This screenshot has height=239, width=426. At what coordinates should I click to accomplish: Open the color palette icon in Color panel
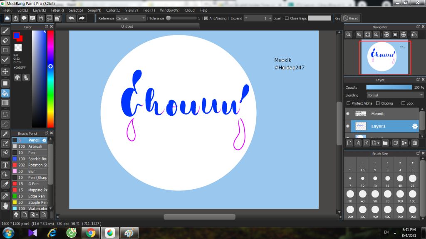click(x=17, y=78)
